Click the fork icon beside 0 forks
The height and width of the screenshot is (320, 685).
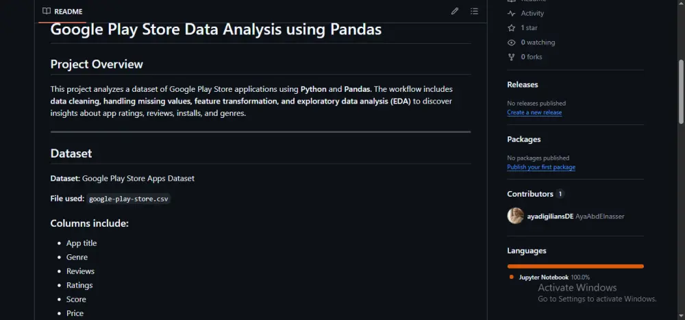click(511, 57)
